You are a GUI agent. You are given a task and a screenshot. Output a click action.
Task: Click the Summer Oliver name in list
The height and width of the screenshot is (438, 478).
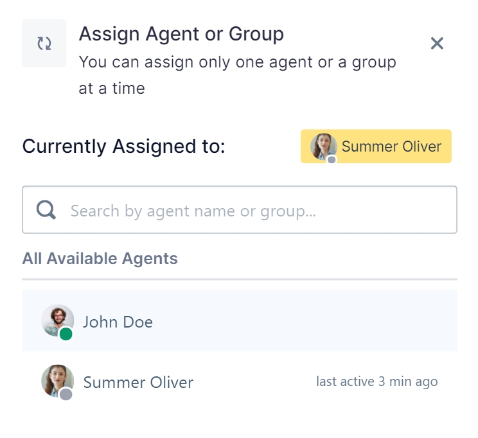coord(138,382)
